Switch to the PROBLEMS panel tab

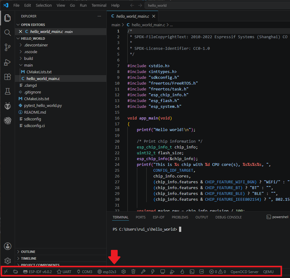click(180, 217)
